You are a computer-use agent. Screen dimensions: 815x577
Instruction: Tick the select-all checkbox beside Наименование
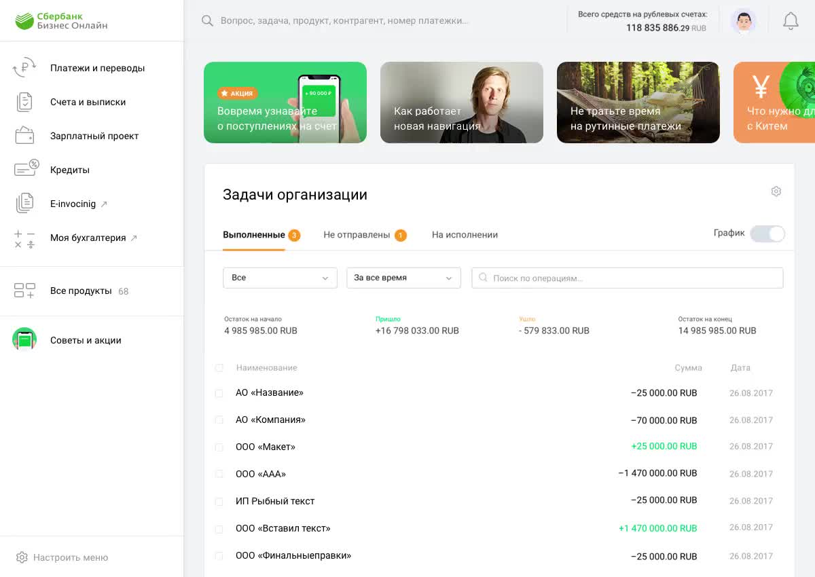point(219,368)
